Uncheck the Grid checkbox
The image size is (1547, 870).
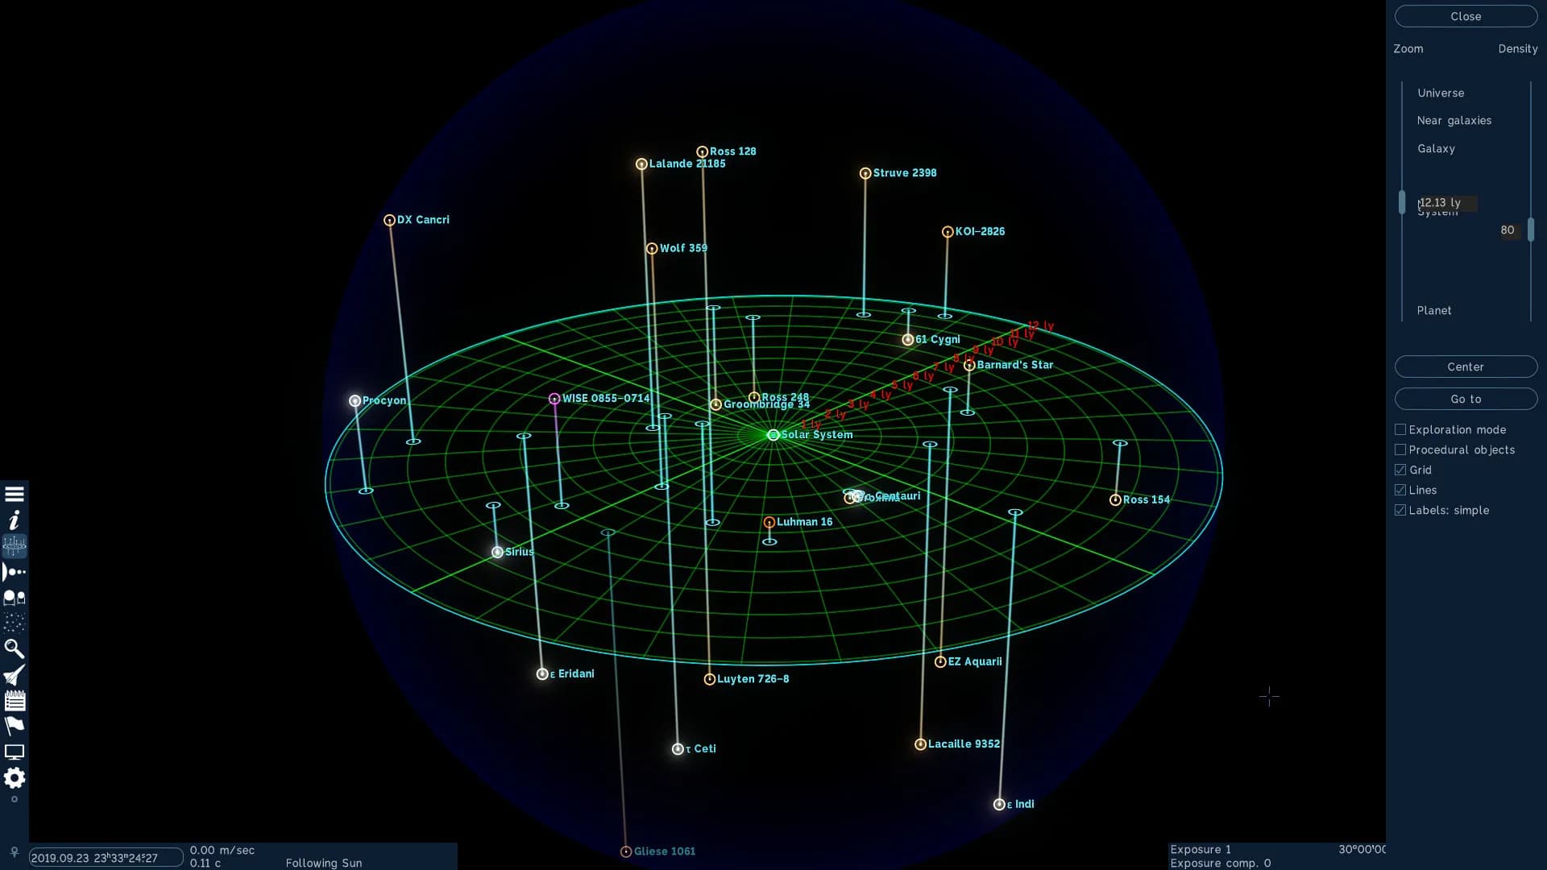1400,470
